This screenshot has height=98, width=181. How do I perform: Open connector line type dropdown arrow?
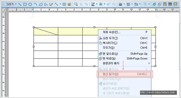click(60, 4)
